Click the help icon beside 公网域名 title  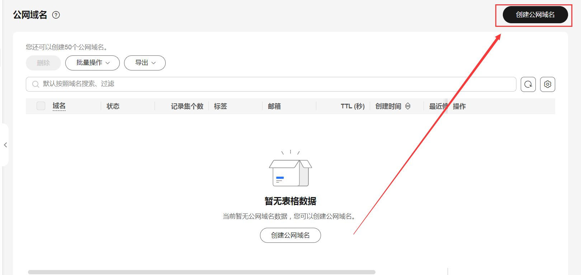(x=56, y=15)
